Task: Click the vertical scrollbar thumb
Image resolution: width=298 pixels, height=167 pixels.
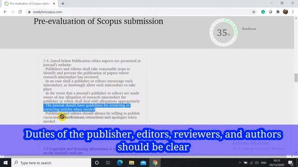Action: tap(296, 78)
